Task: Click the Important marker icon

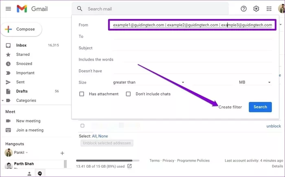Action: (8, 73)
